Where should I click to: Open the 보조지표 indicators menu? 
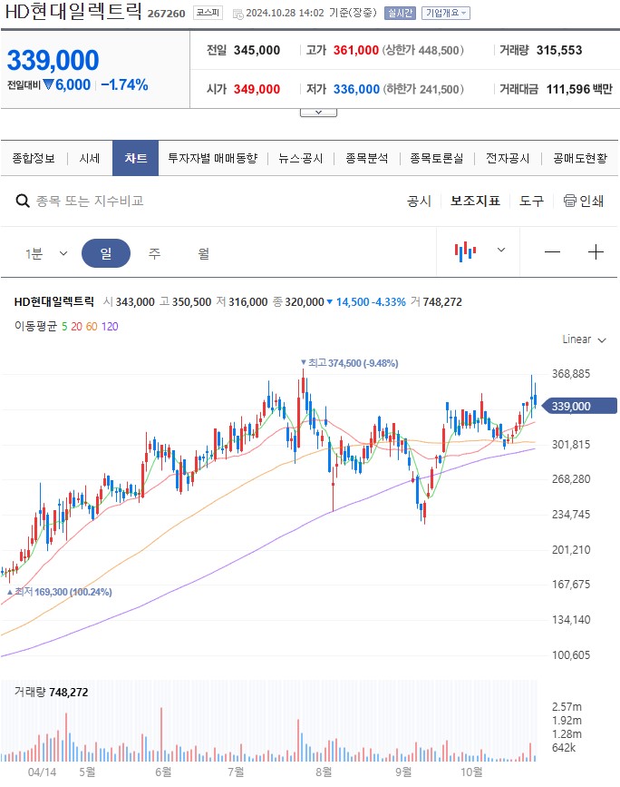475,202
